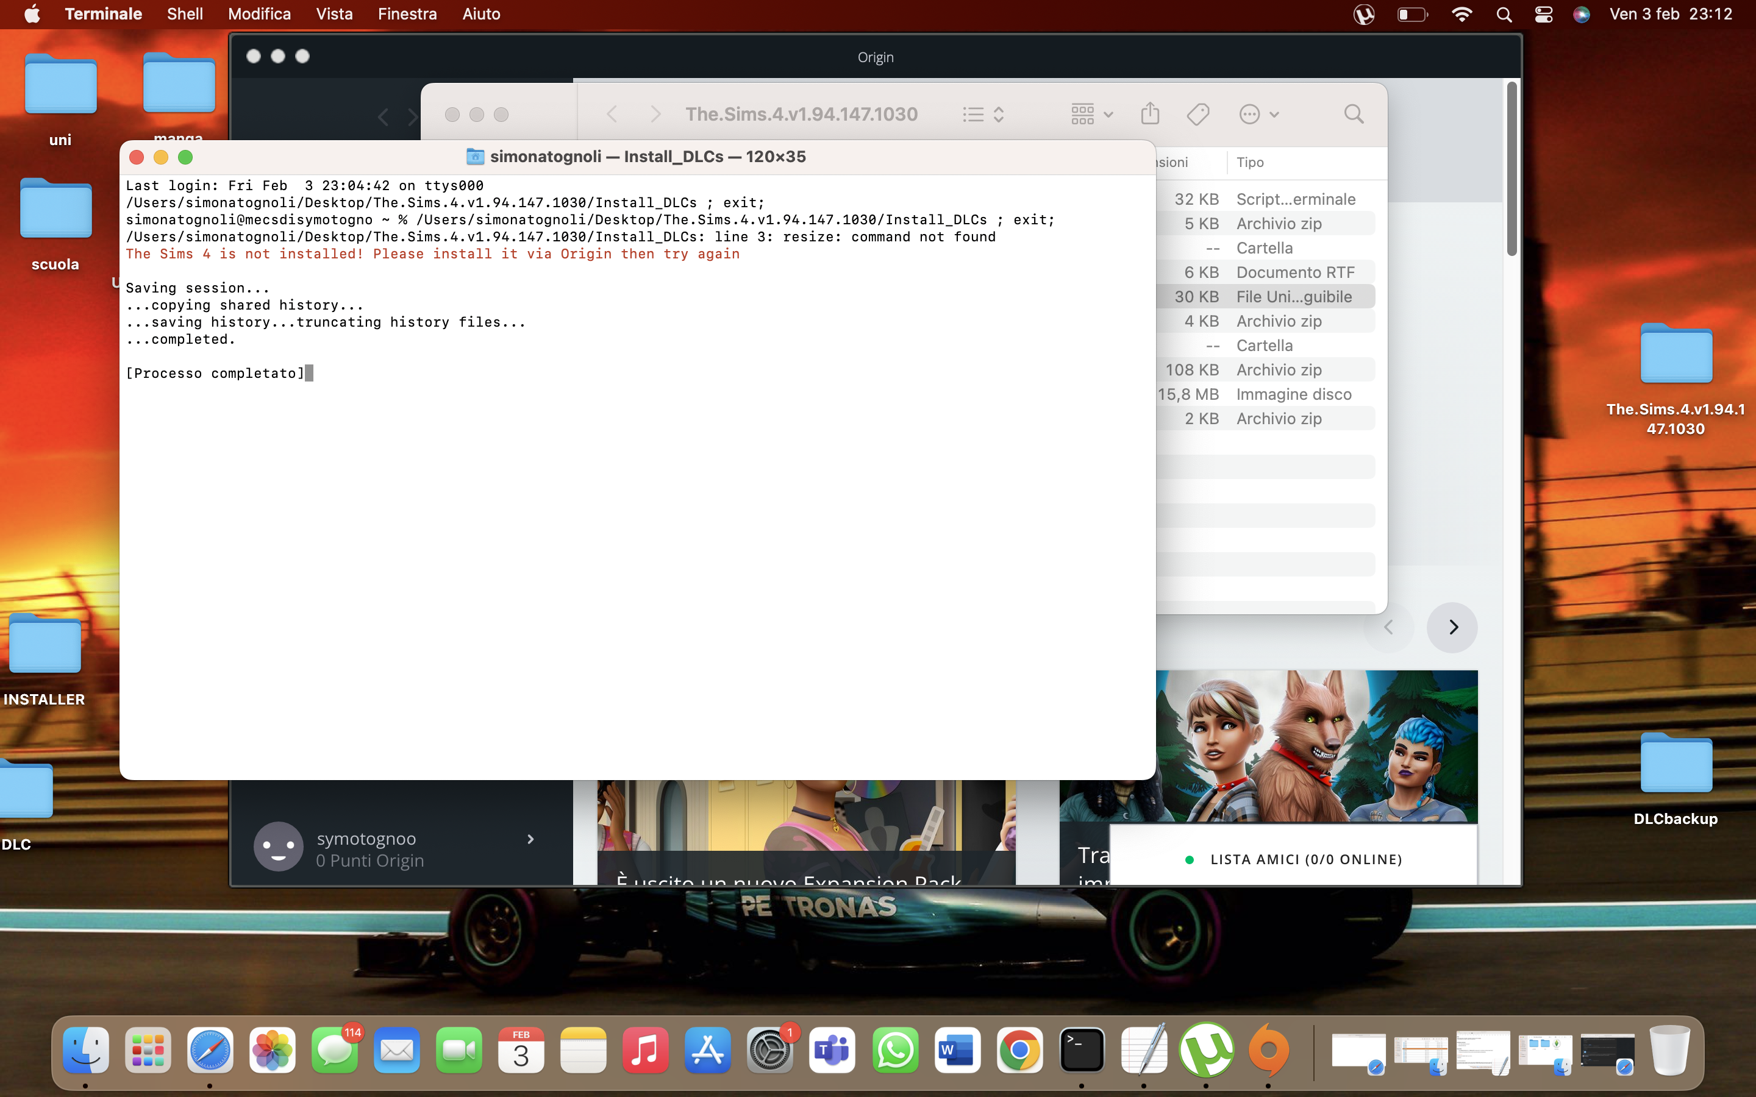This screenshot has height=1097, width=1756.
Task: Open FaceTime in the Dock
Action: pyautogui.click(x=459, y=1050)
